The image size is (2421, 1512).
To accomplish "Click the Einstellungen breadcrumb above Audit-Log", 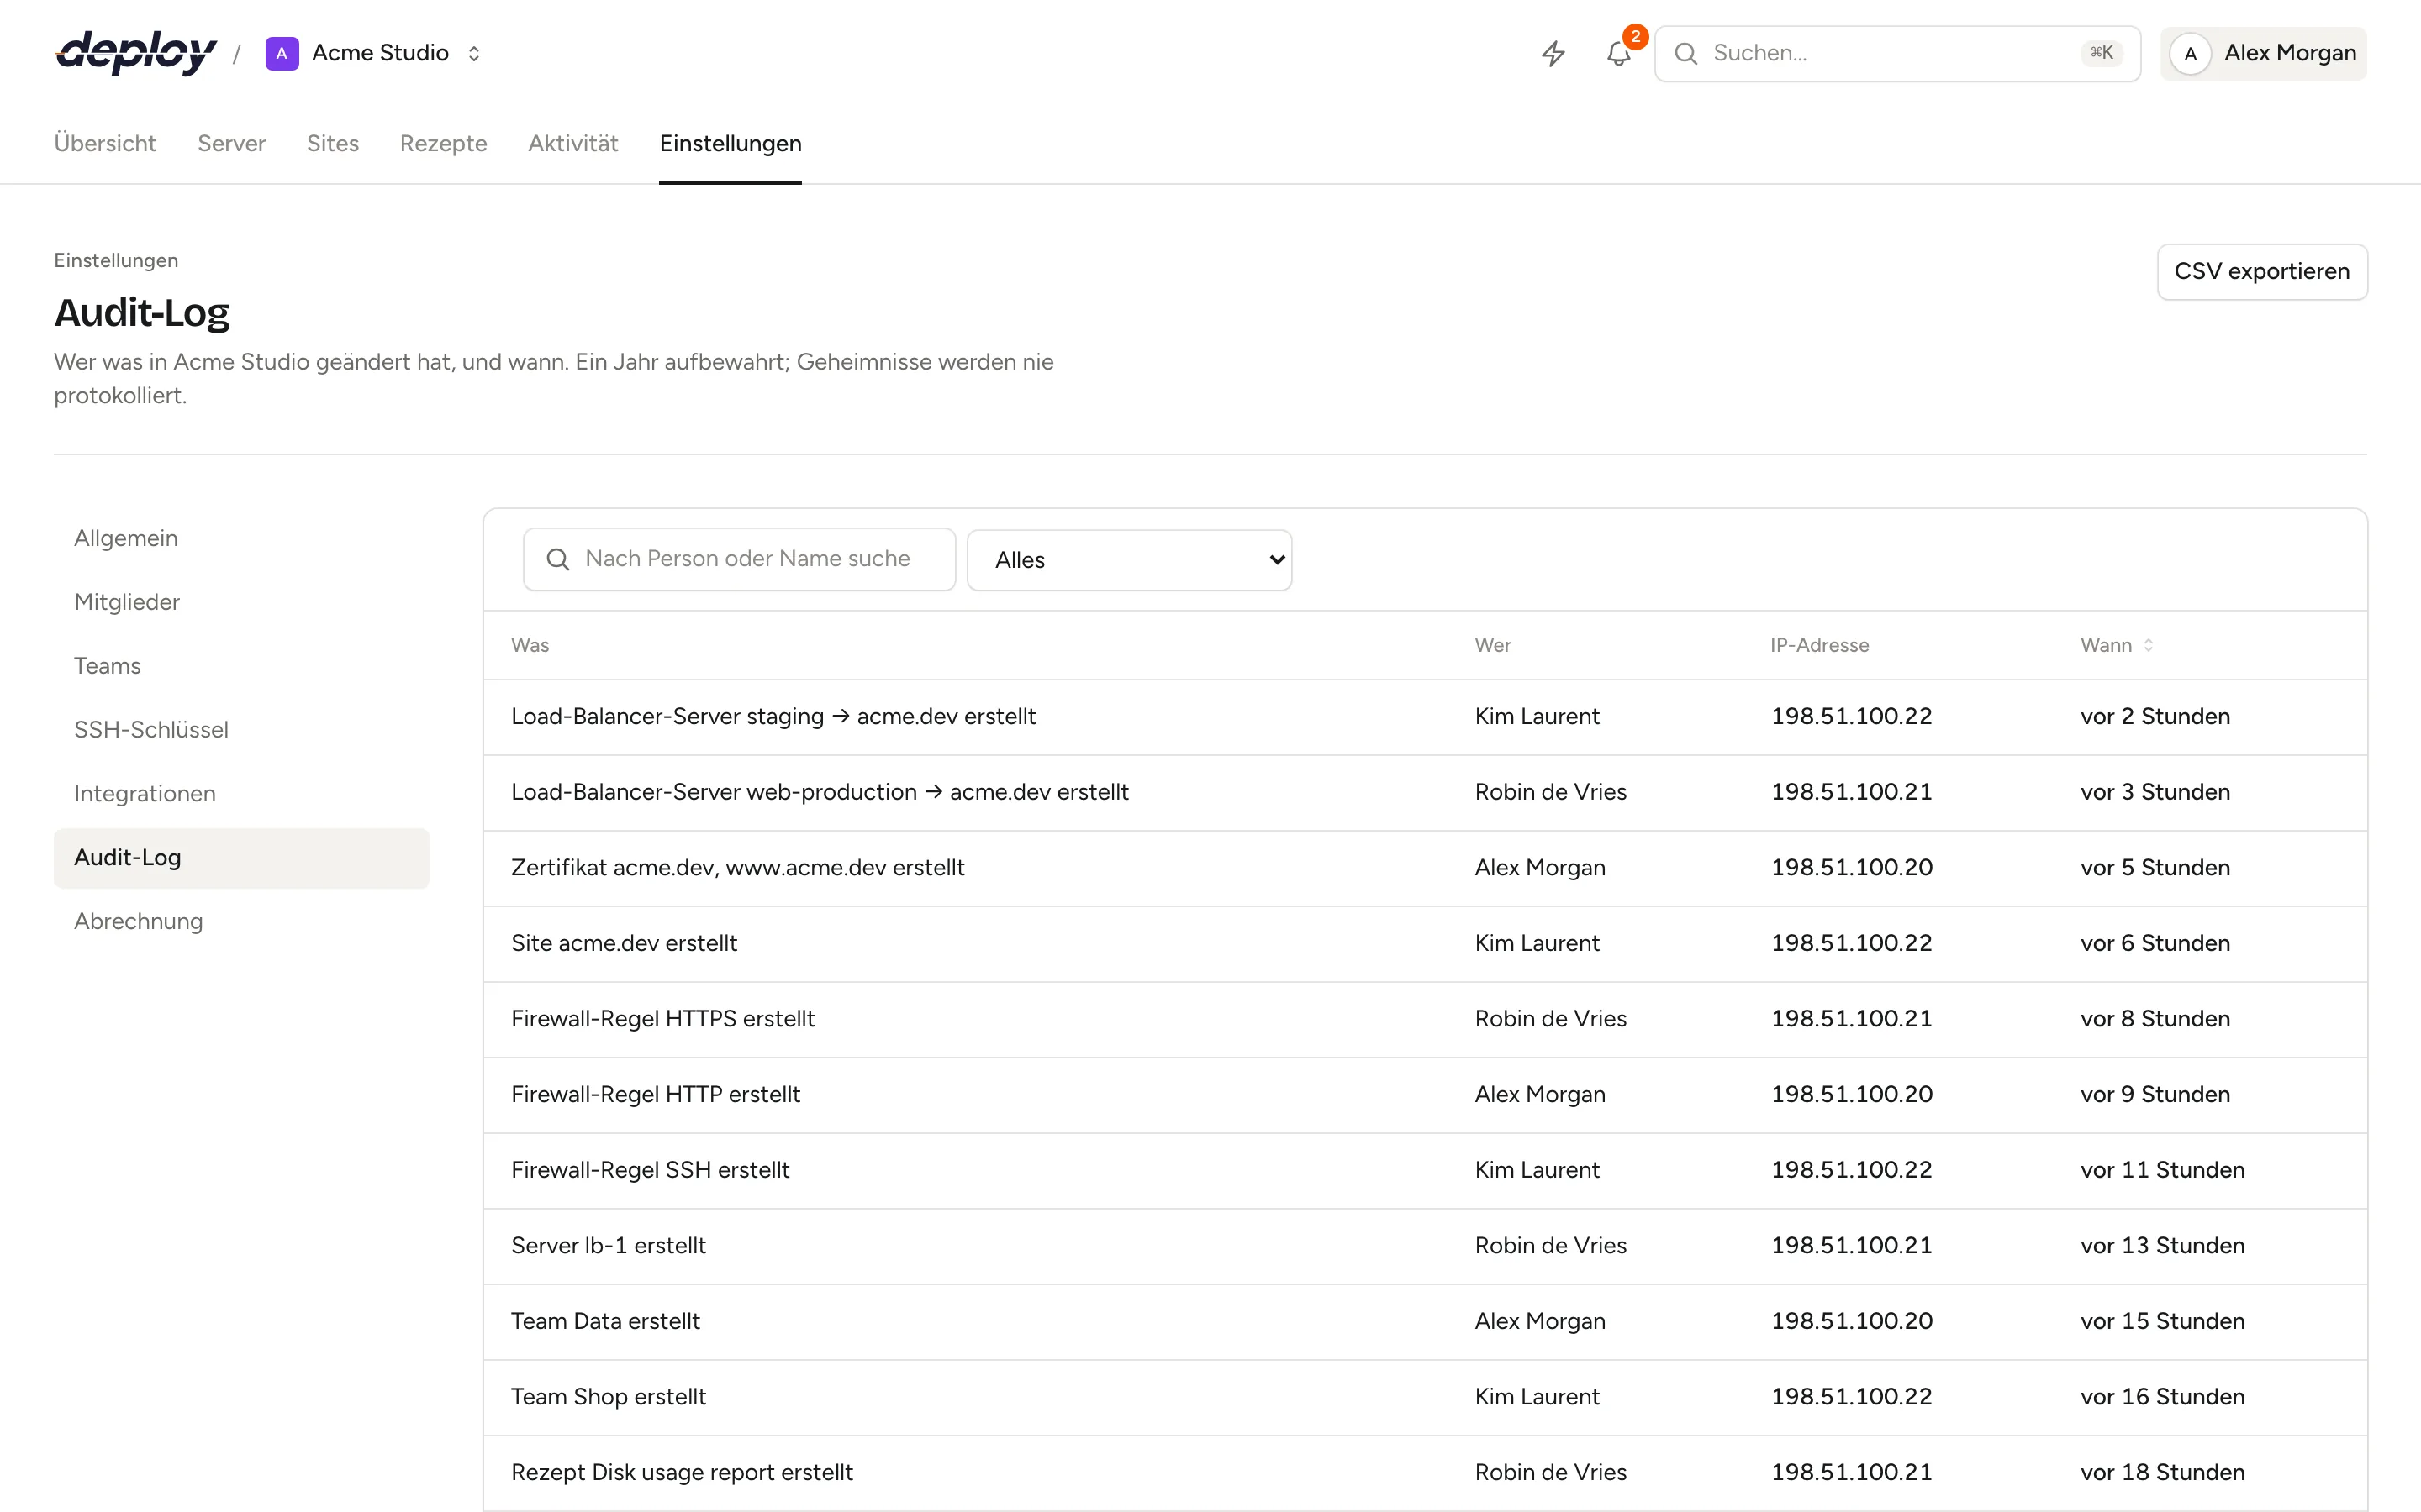I will click(x=116, y=261).
